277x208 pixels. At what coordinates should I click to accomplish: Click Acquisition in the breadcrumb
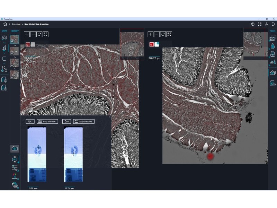[x=16, y=24]
